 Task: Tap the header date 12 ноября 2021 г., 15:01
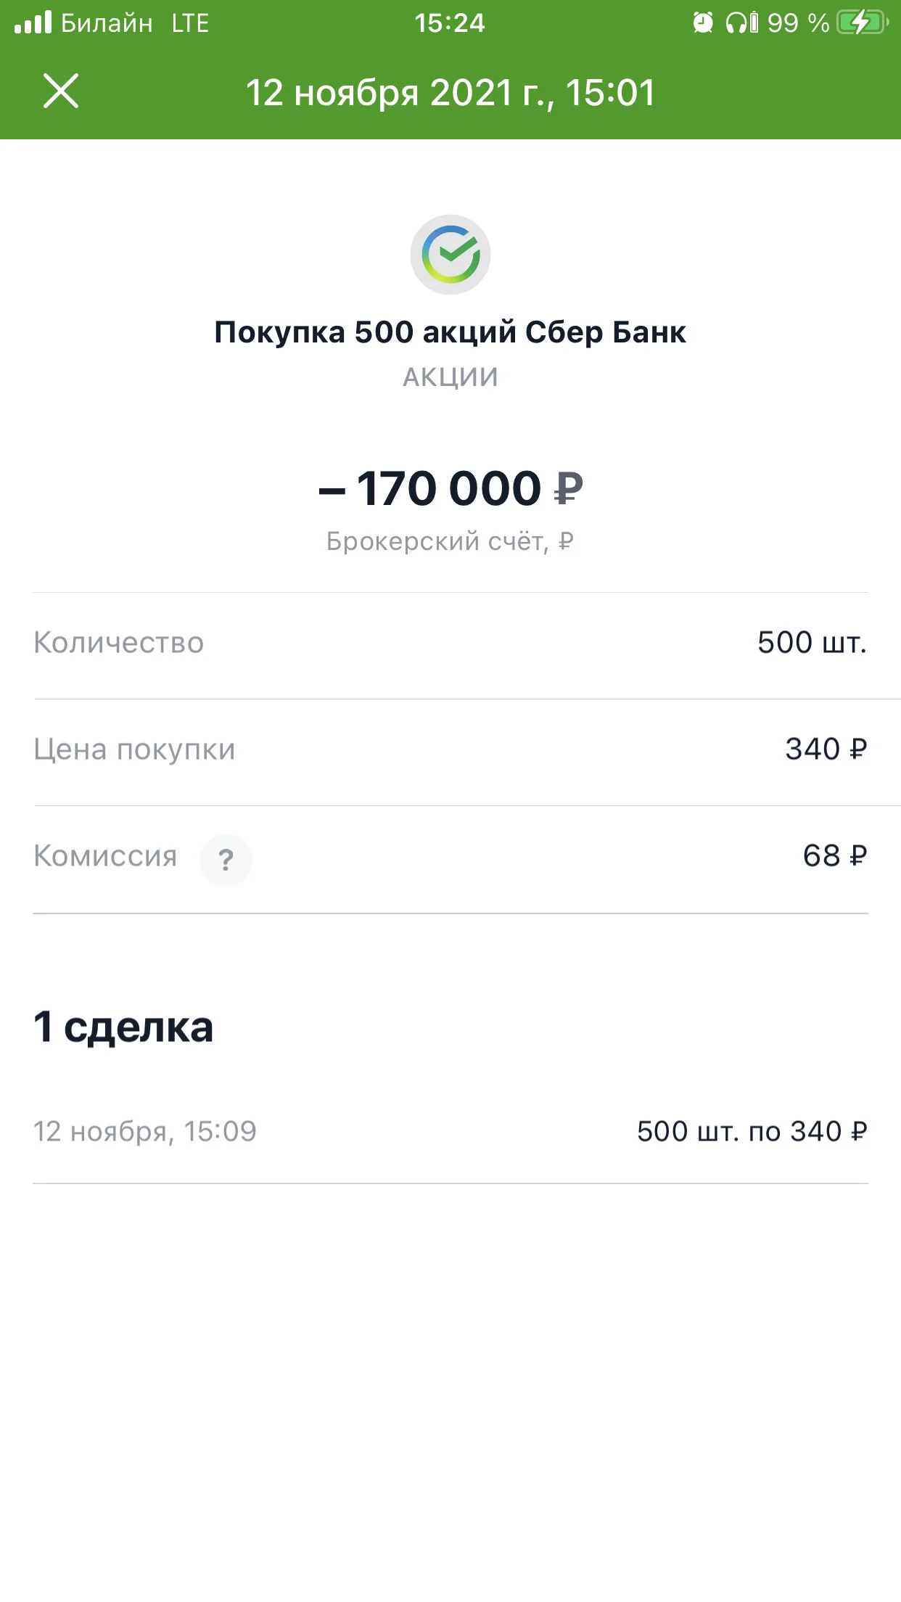coord(450,93)
